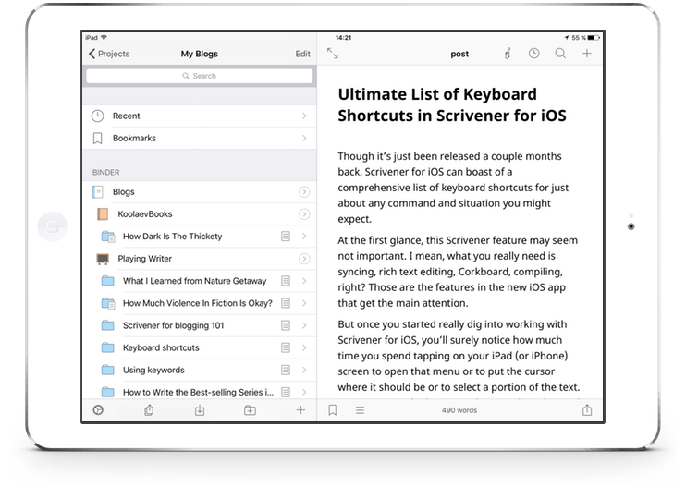Tap Edit in the binder header
The height and width of the screenshot is (499, 686).
coord(302,54)
